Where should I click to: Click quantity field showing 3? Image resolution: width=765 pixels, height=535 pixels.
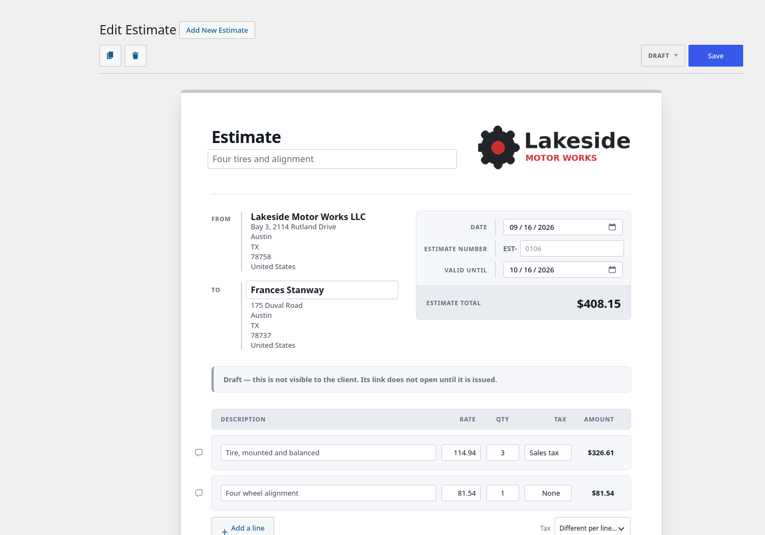[503, 453]
